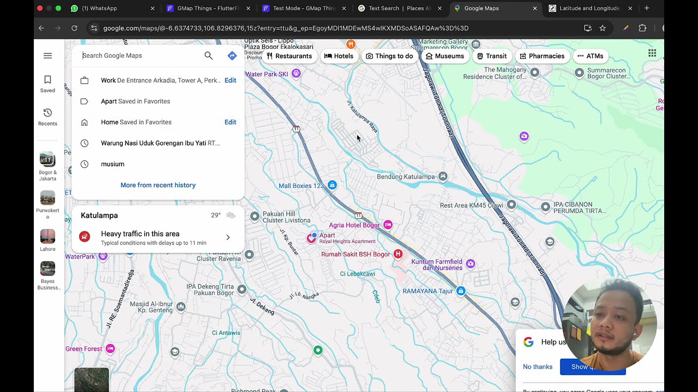Filter map by Pharmacies
698x392 pixels.
(542, 56)
